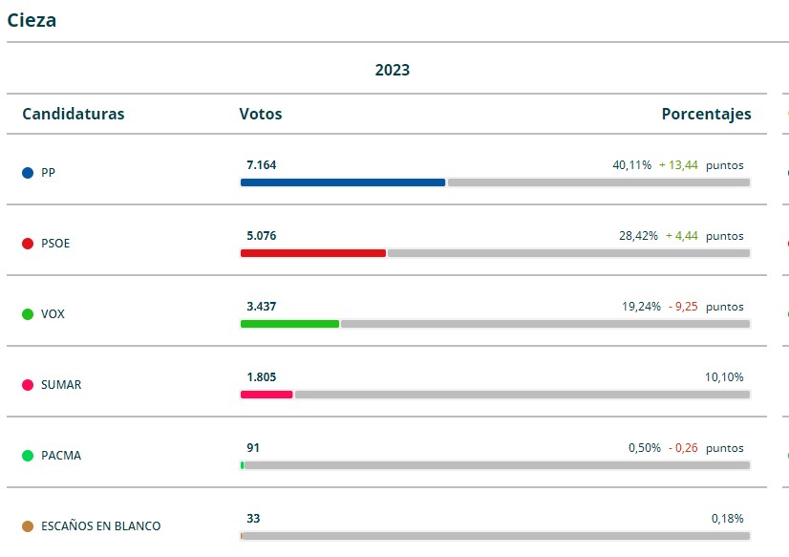Image resolution: width=789 pixels, height=557 pixels.
Task: Click the green VOX party dot
Action: 28,314
